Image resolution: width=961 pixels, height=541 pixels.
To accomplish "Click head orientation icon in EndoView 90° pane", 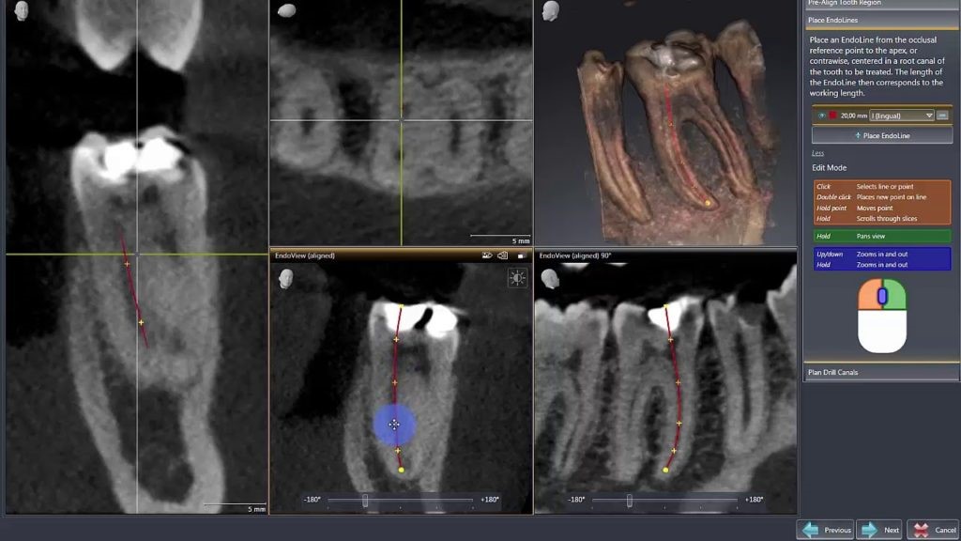I will pyautogui.click(x=553, y=279).
